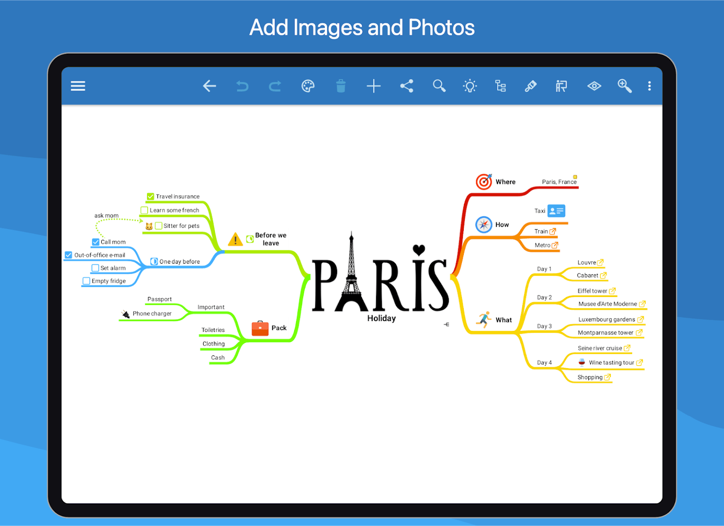724x526 pixels.
Task: Open the Shopping link icon
Action: click(x=608, y=377)
